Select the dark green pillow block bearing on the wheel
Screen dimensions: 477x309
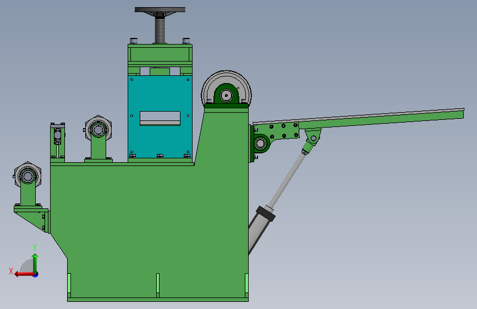pyautogui.click(x=226, y=95)
